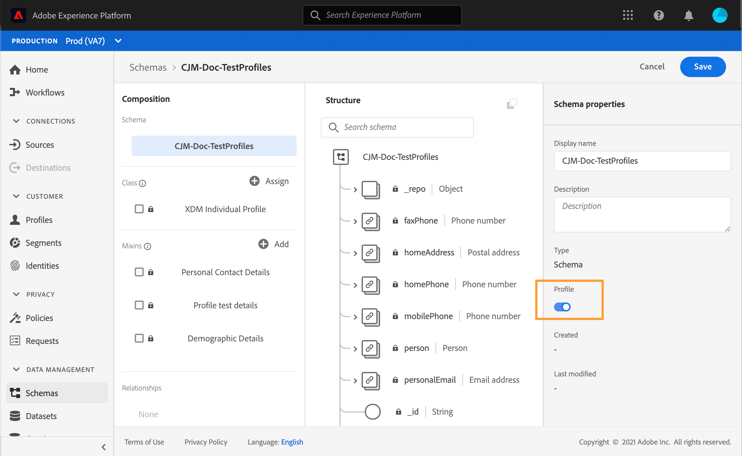Open Datasets in the sidebar
This screenshot has width=742, height=456.
(x=41, y=416)
